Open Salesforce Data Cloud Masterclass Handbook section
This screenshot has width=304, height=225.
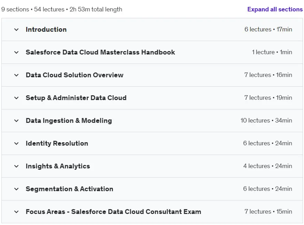tap(100, 52)
